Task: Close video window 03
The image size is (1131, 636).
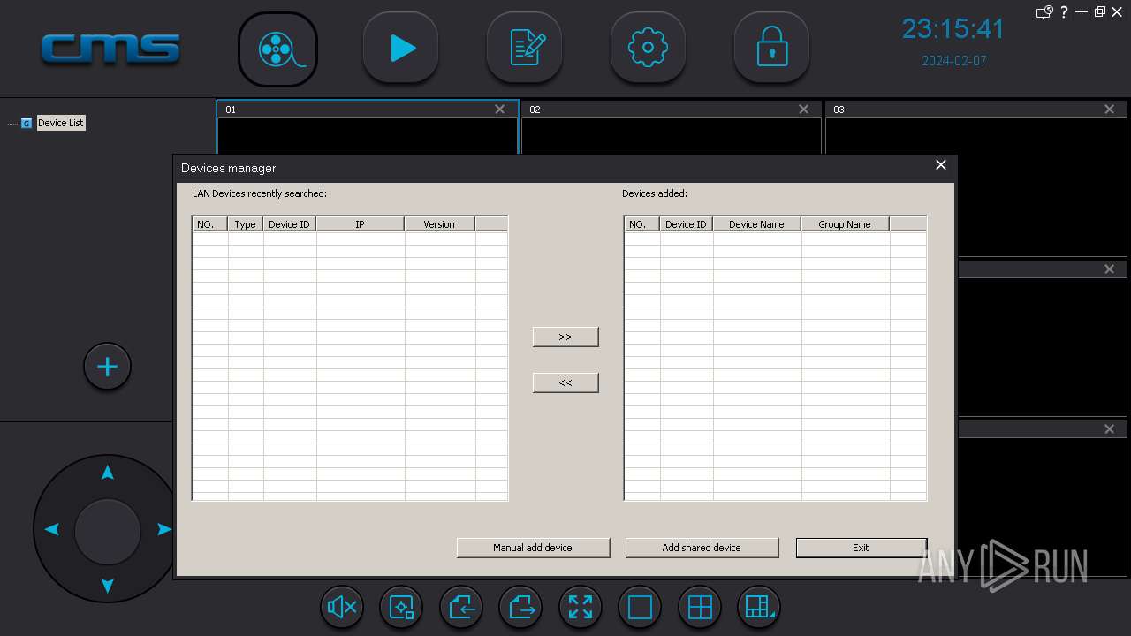Action: tap(1110, 110)
